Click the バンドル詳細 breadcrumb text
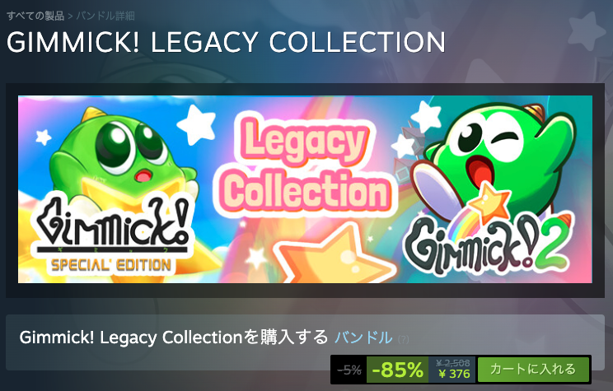The image size is (613, 391). point(105,16)
